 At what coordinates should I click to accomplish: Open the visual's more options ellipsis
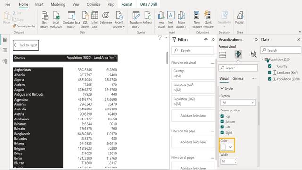pos(167,38)
